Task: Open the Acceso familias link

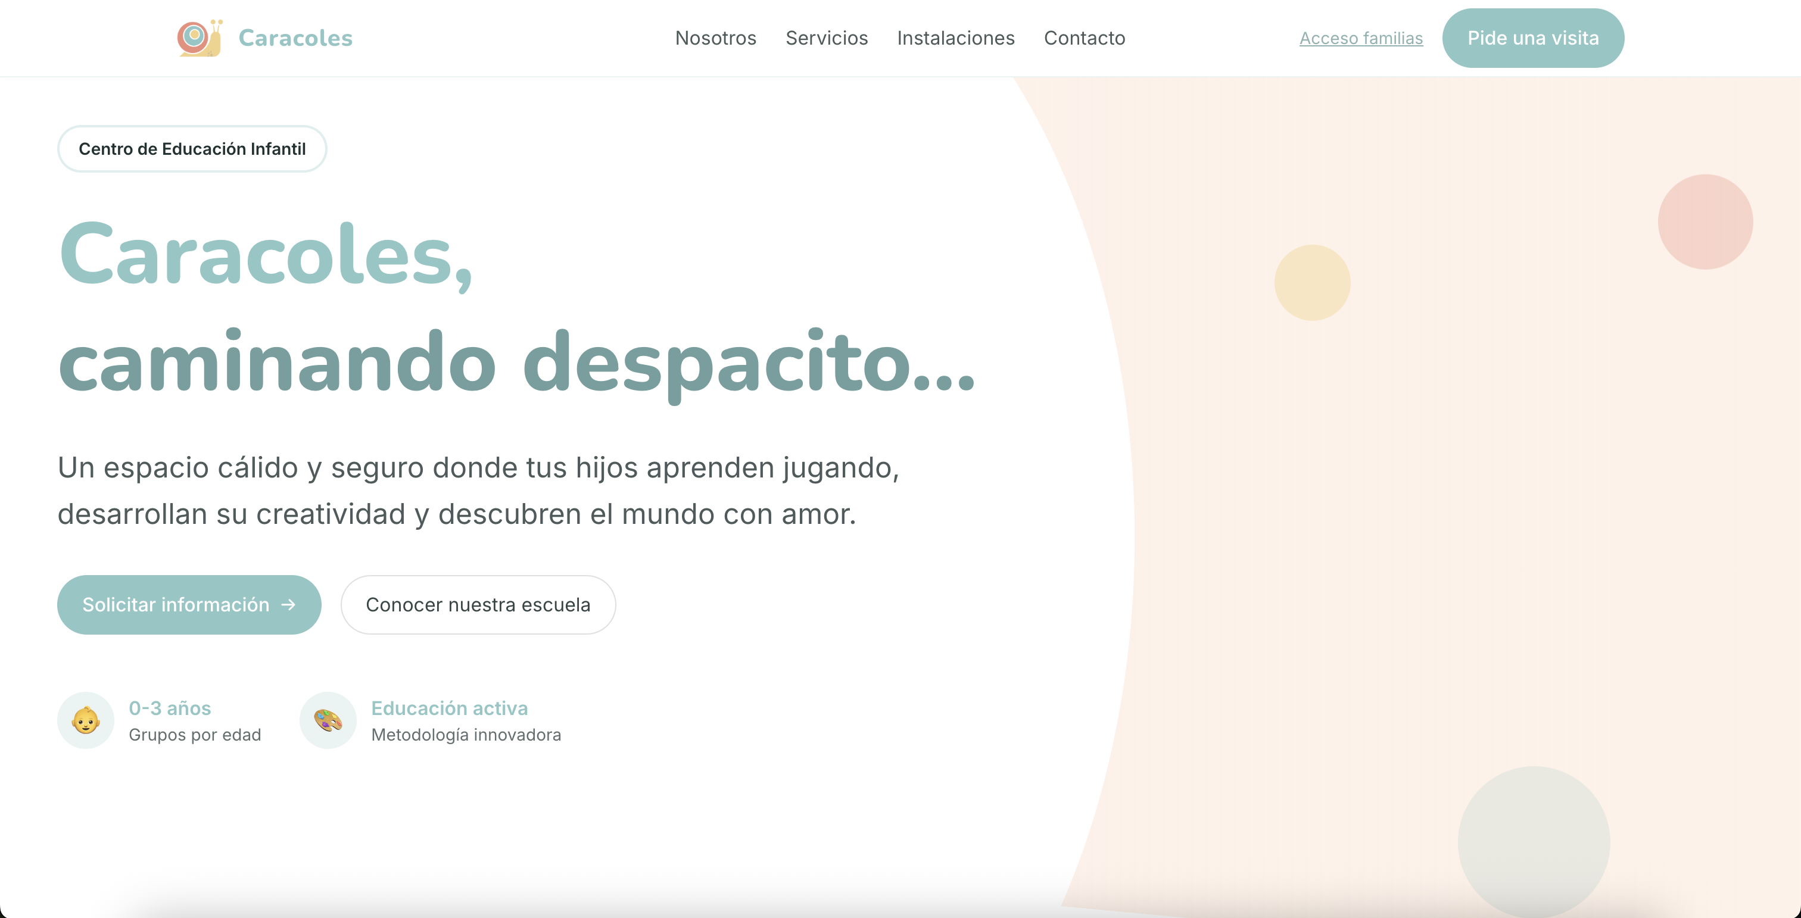Action: click(x=1360, y=39)
